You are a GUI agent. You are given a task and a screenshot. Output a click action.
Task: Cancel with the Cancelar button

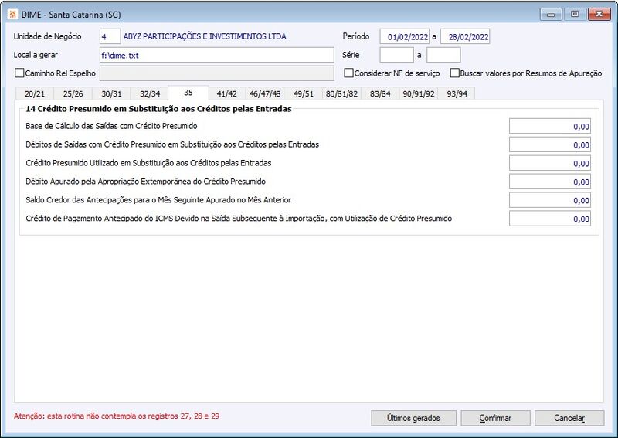pyautogui.click(x=569, y=418)
